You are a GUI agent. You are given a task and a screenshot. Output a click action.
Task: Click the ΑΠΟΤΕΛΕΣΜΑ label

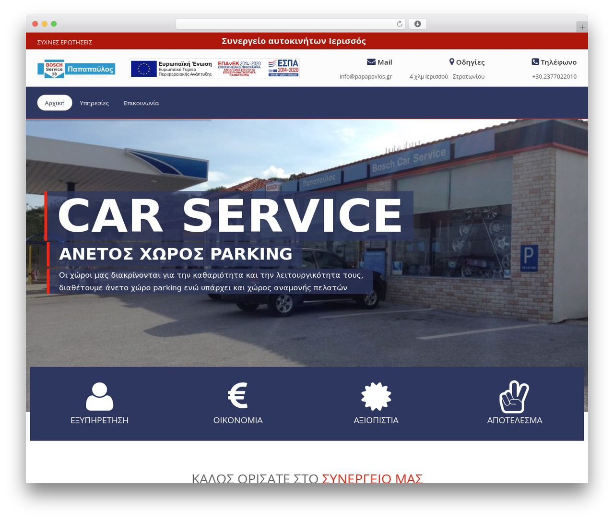(515, 420)
